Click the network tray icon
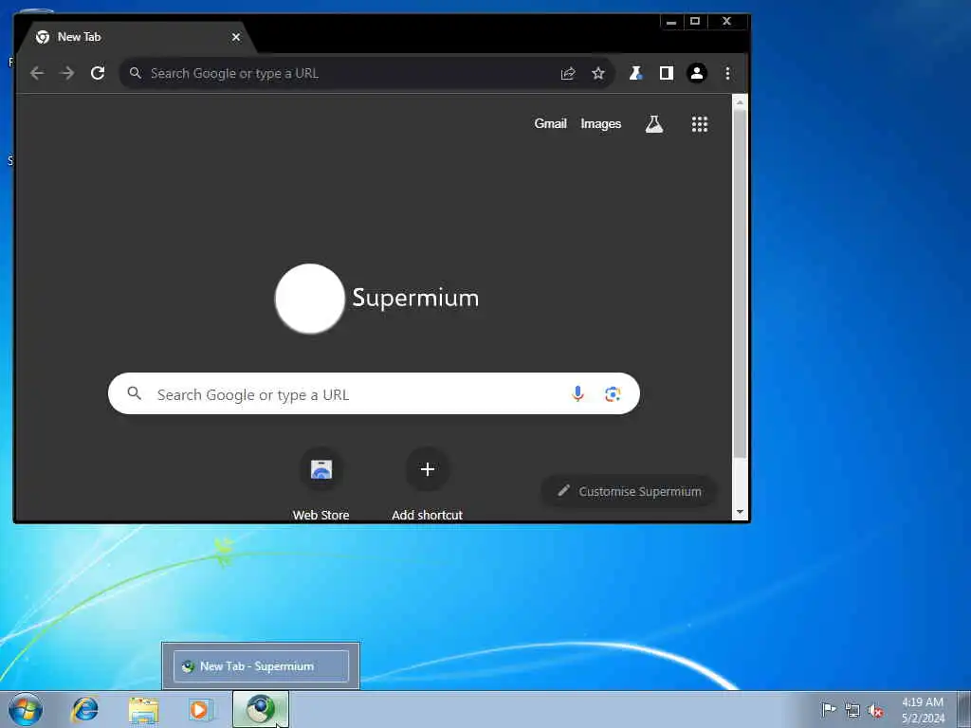 852,710
